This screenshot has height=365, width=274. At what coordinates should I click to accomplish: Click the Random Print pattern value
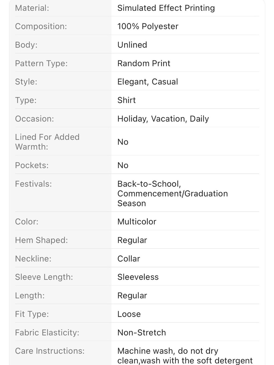(x=144, y=63)
